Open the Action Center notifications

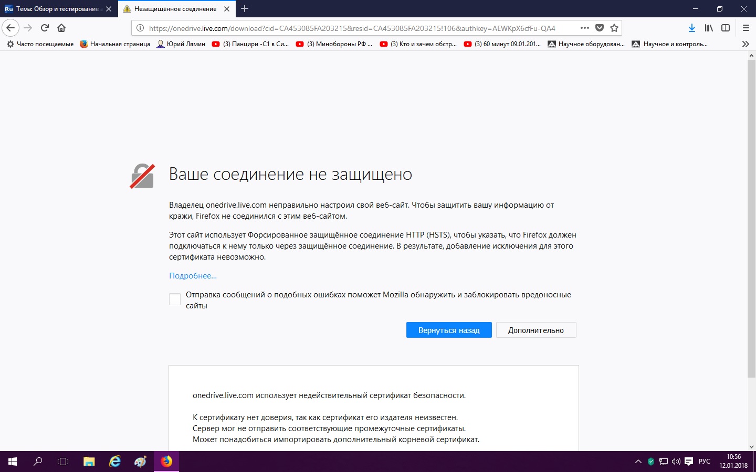689,462
